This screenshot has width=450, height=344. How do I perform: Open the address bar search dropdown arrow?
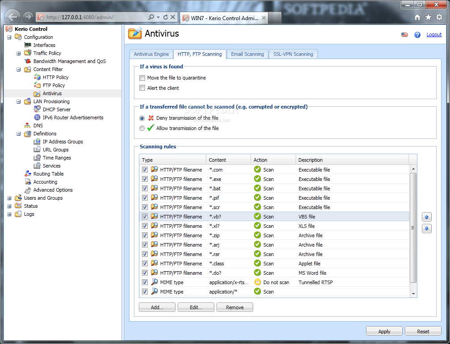point(158,17)
